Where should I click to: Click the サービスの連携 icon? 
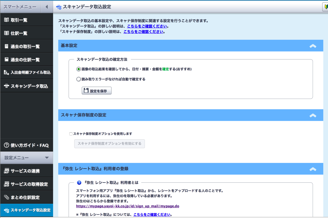pyautogui.click(x=7, y=171)
